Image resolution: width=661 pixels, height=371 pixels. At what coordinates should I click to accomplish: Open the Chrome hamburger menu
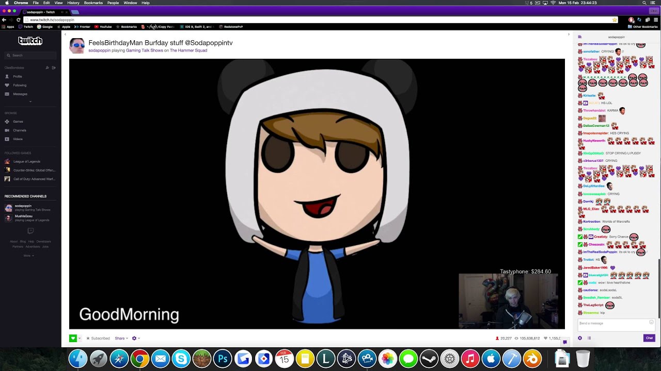tap(656, 20)
